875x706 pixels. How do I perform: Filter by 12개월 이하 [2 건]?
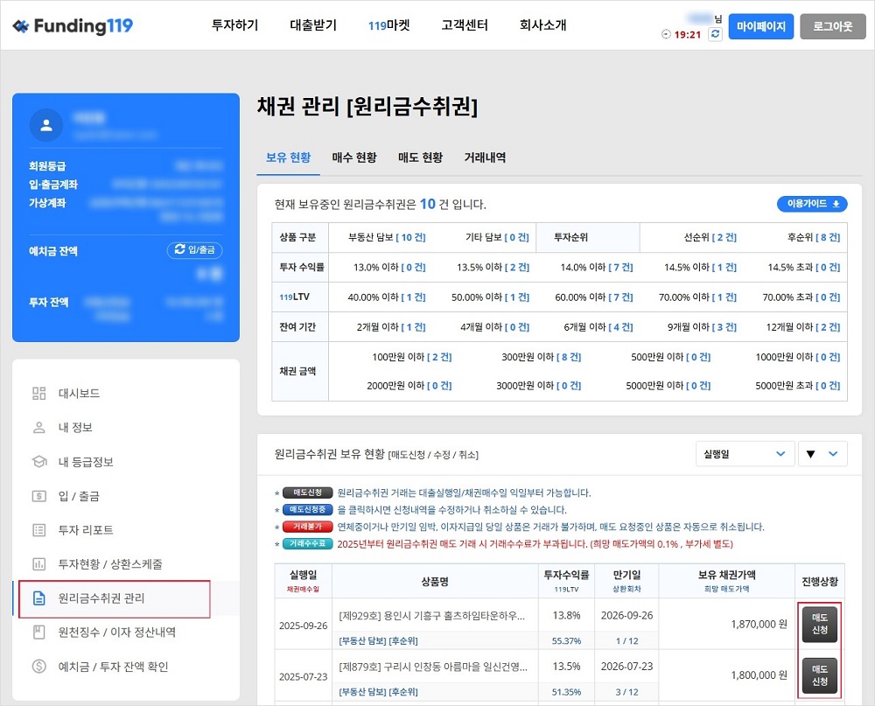[803, 327]
